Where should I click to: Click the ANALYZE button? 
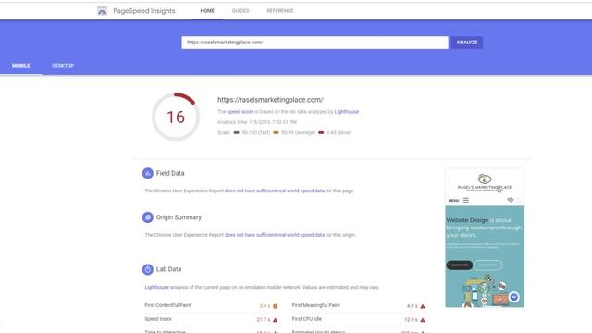click(467, 43)
